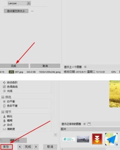The width and height of the screenshot is (120, 150).
Task: Open the 锐化 sharpen tool
Action: coord(7,116)
